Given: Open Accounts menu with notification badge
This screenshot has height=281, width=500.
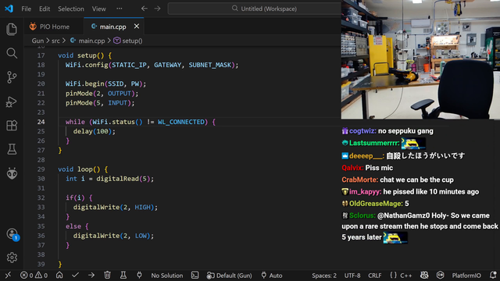Looking at the screenshot, I should coord(12,234).
